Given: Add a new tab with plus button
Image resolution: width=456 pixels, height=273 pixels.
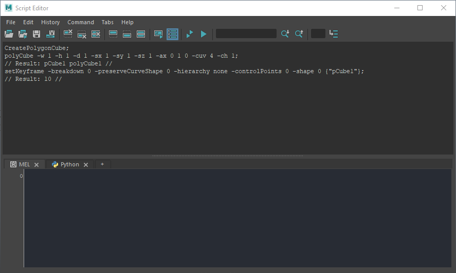Looking at the screenshot, I should coord(102,164).
